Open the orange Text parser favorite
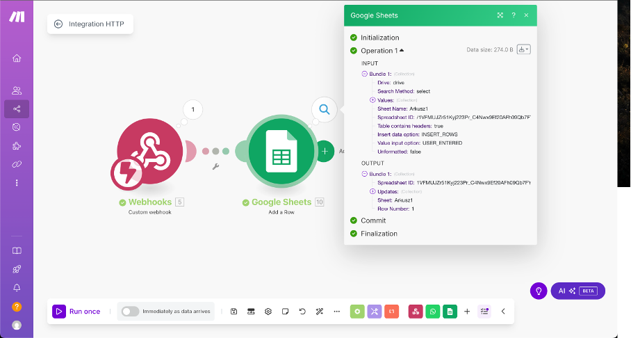Viewport: 631px width, 338px height. coord(391,312)
